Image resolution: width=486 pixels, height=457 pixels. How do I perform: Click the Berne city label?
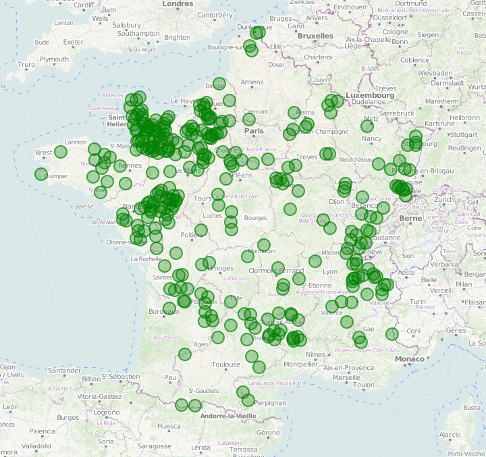tap(410, 219)
